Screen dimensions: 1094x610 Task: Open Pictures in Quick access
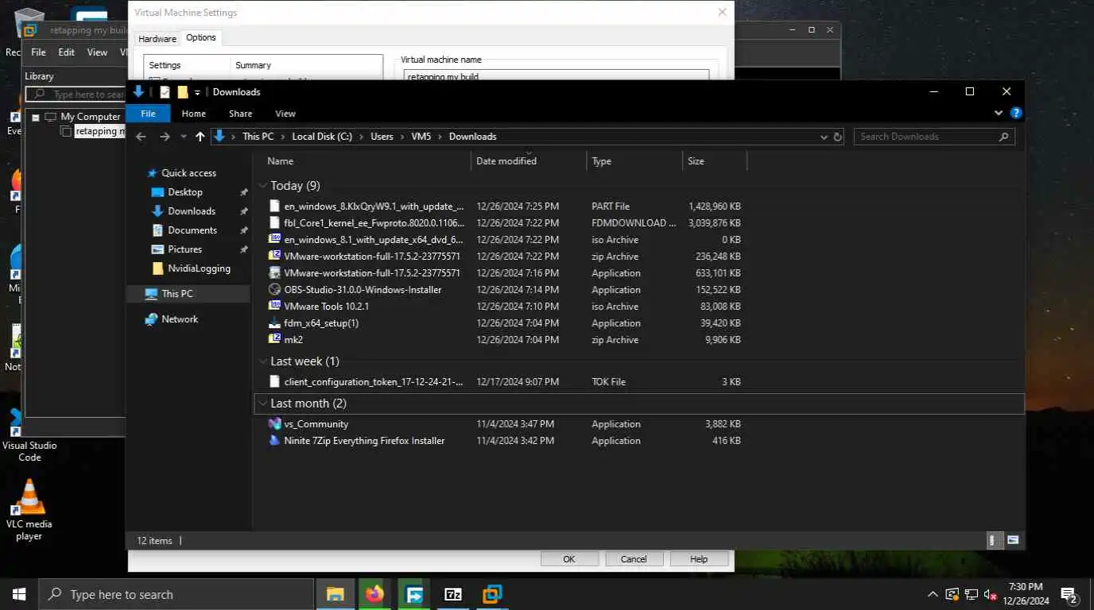(x=184, y=249)
